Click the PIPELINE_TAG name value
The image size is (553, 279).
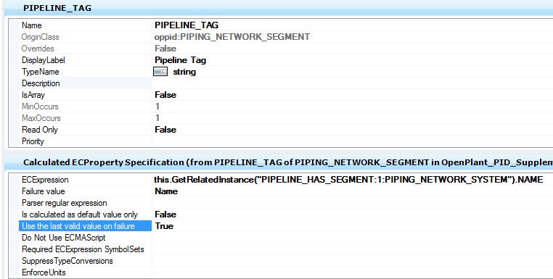point(187,25)
